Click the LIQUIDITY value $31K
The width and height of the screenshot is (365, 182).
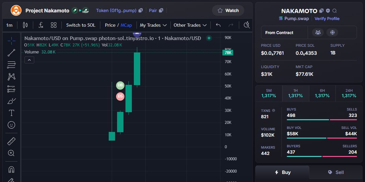pyautogui.click(x=266, y=74)
